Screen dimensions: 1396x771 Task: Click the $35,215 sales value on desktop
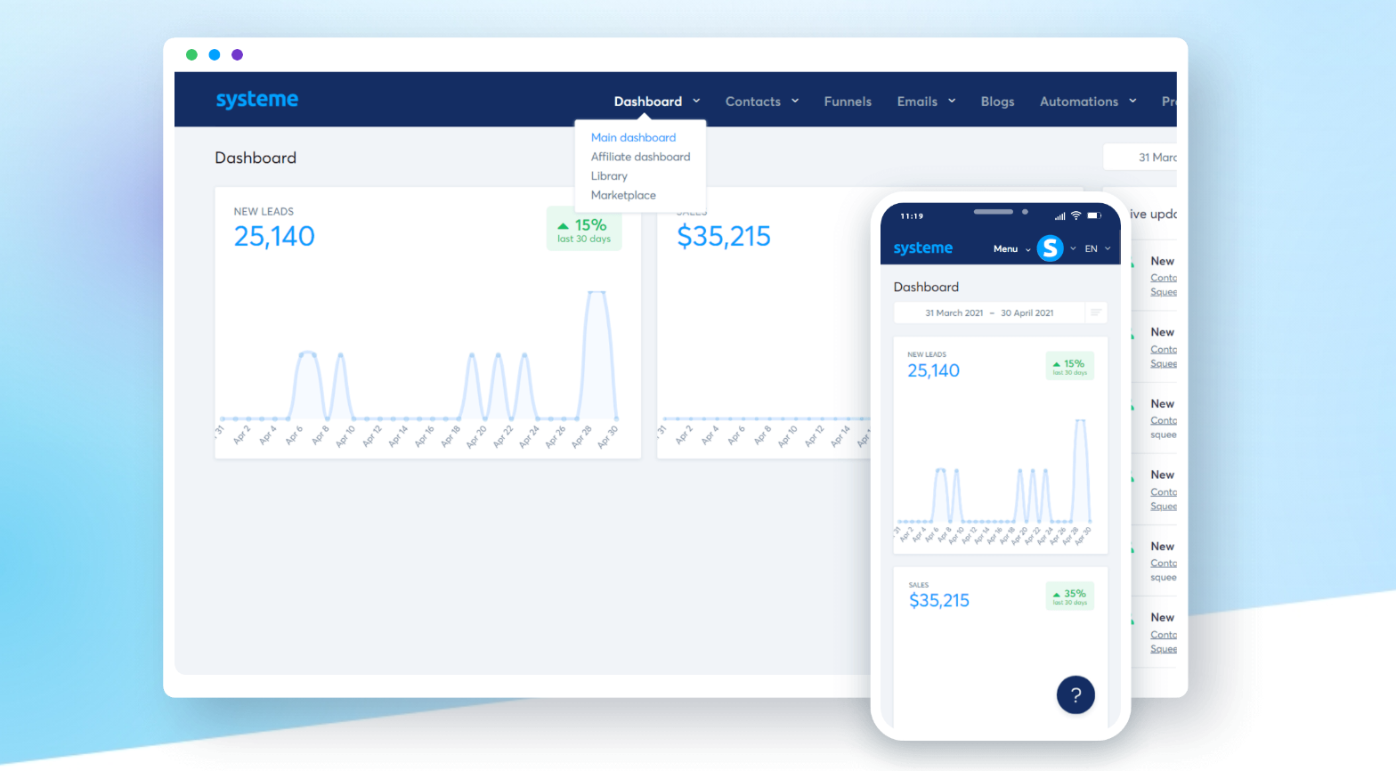pos(724,236)
